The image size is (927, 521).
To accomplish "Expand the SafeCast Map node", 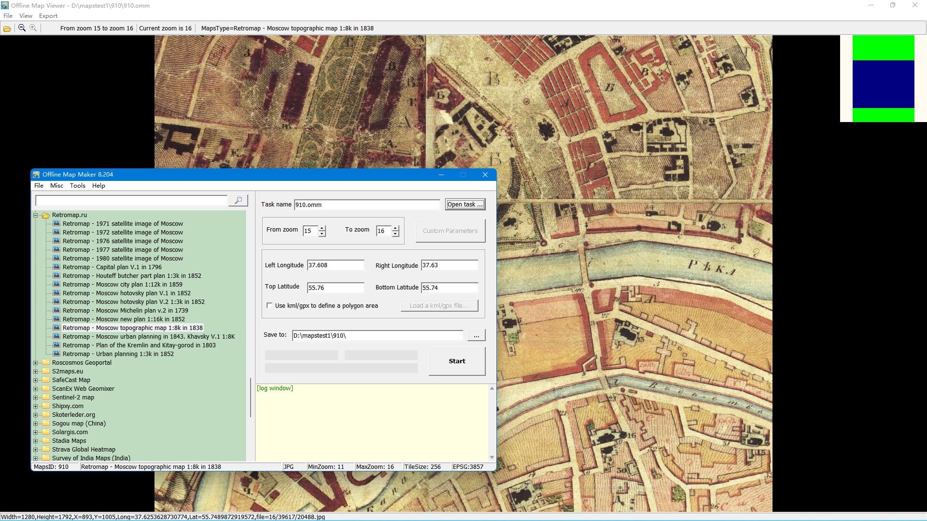I will (35, 380).
